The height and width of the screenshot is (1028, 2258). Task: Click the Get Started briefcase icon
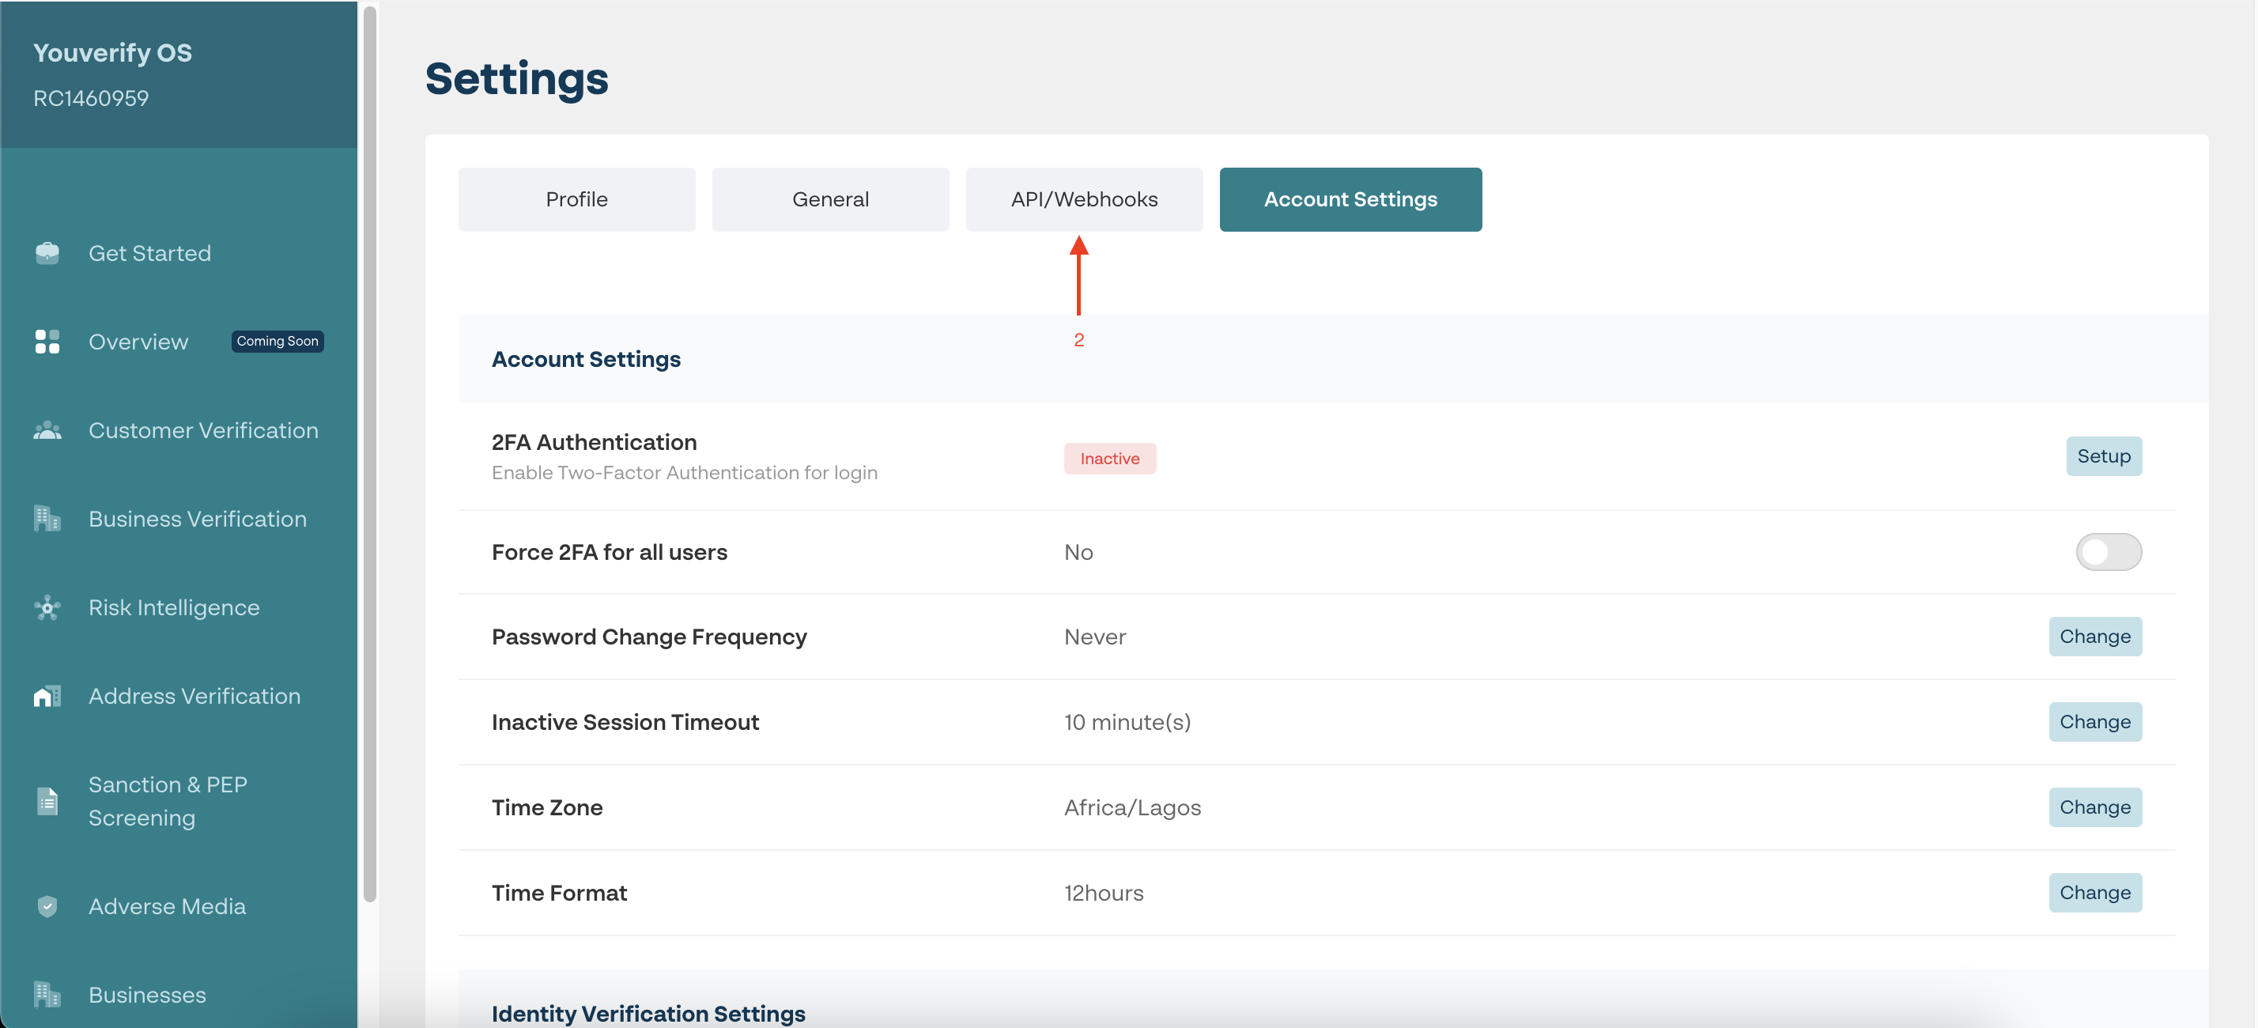tap(47, 253)
